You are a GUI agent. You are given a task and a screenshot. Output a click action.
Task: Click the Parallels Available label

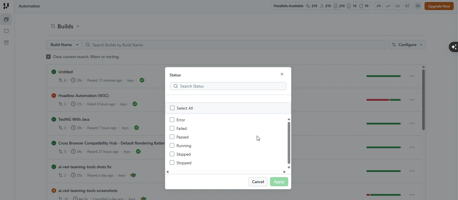[288, 6]
